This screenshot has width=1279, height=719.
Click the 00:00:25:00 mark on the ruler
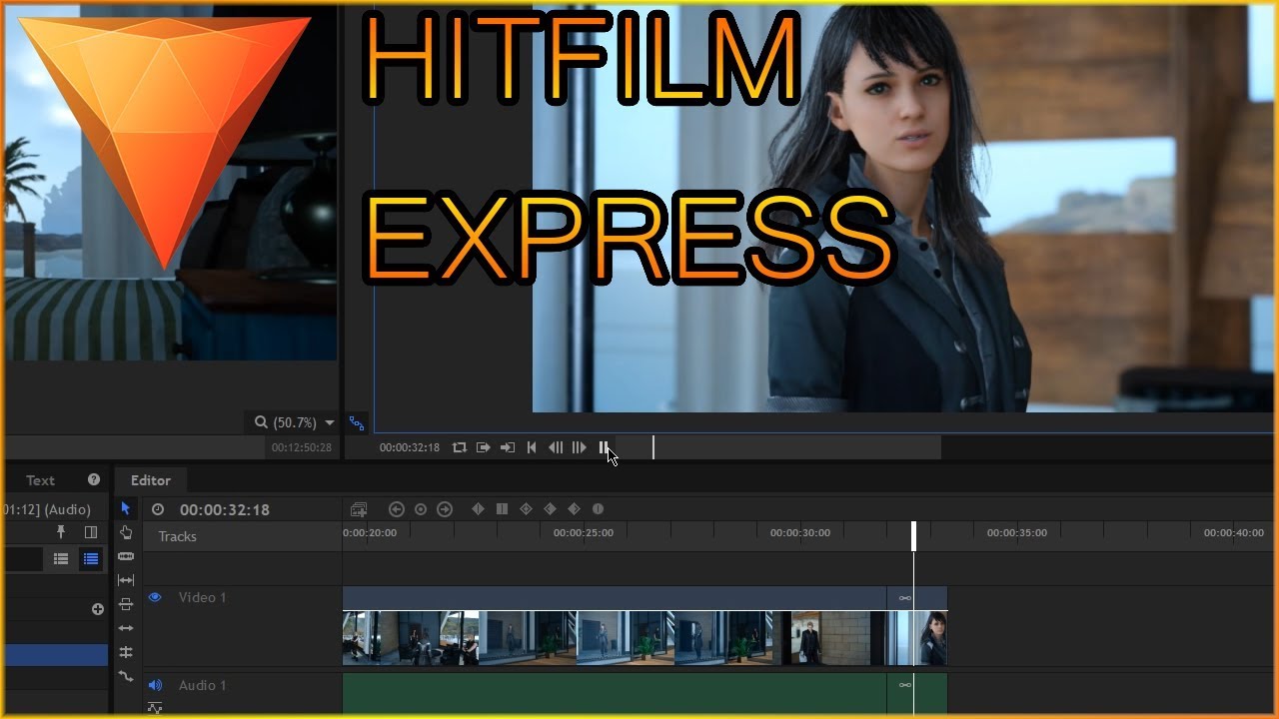[x=584, y=533]
